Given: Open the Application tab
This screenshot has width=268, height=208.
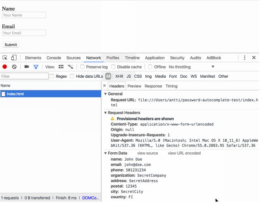Looking at the screenshot, I should (155, 58).
